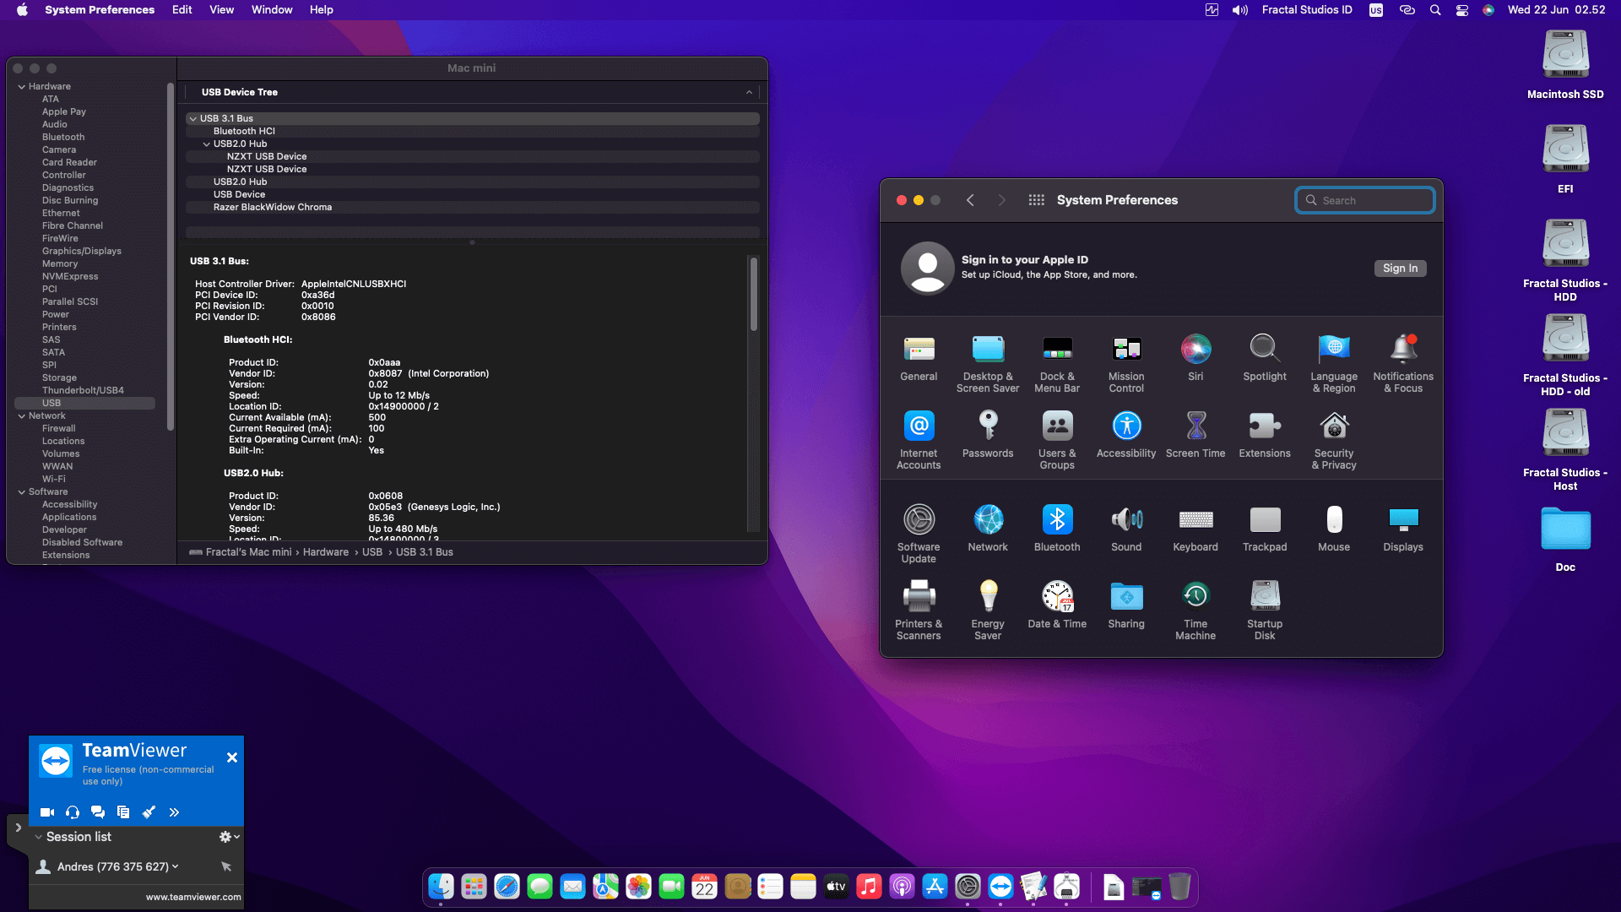This screenshot has width=1621, height=912.
Task: Open Users & Groups preferences
Action: (1057, 441)
